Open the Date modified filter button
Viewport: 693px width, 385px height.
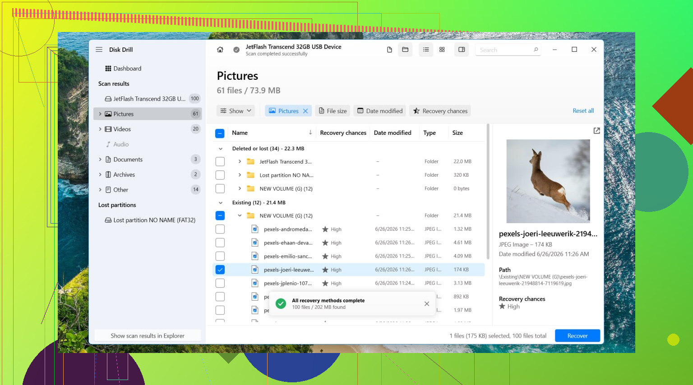pyautogui.click(x=380, y=111)
